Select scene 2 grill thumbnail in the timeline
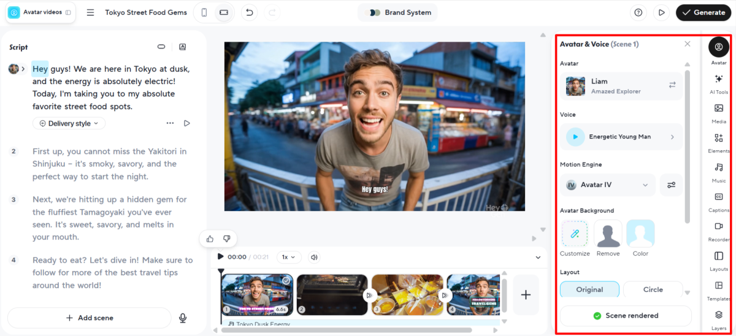 [x=332, y=295]
